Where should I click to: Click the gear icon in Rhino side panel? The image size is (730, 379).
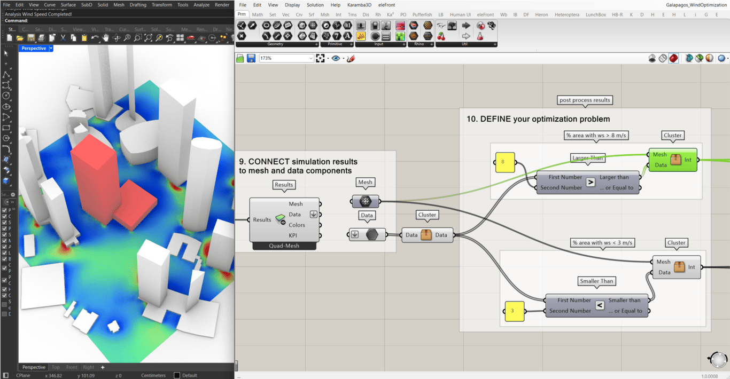click(13, 195)
